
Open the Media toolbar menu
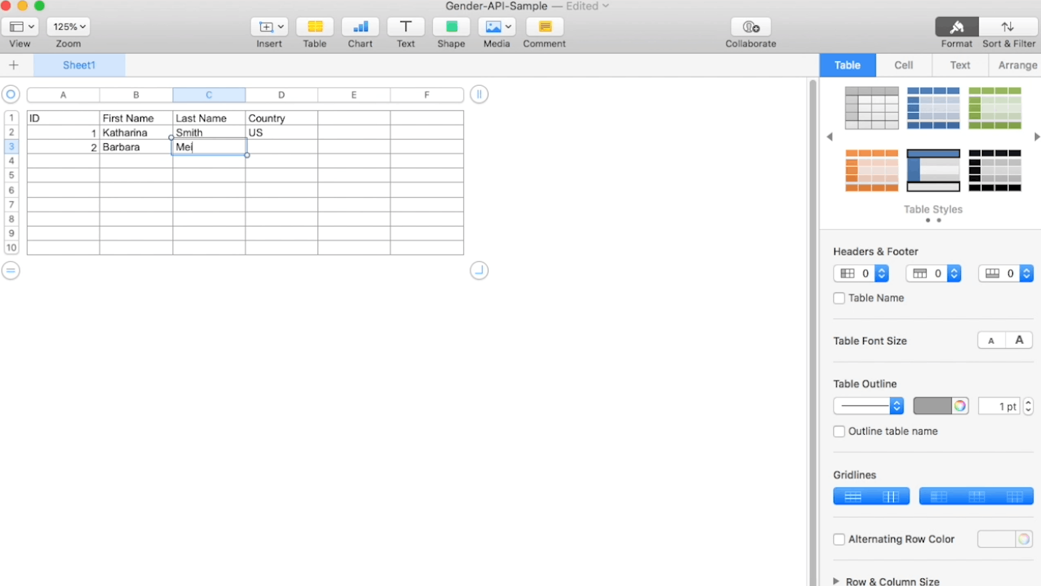497,27
